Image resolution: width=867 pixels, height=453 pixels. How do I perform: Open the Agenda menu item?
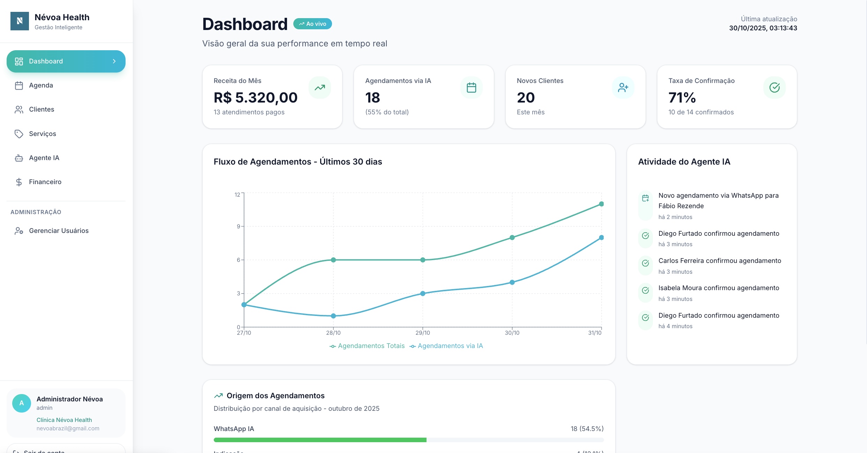41,85
